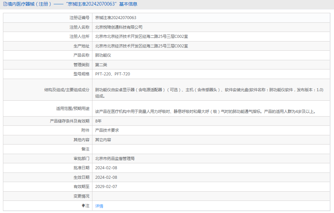
Task: Click the attachment value 产品技术要求
Action: pyautogui.click(x=107, y=130)
